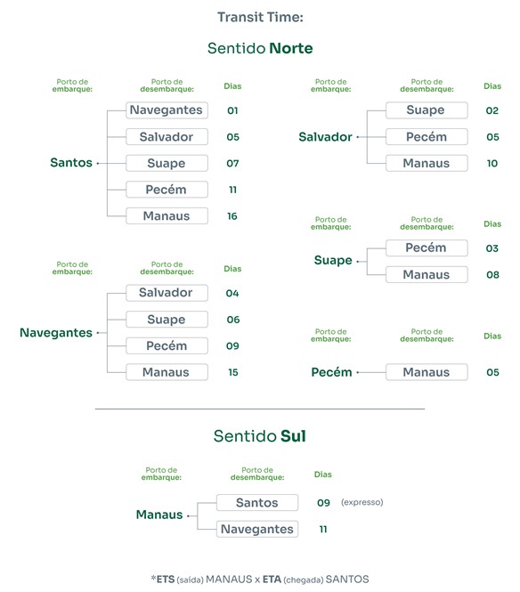Select Santos expresso destination in Sentido Sul

click(257, 503)
